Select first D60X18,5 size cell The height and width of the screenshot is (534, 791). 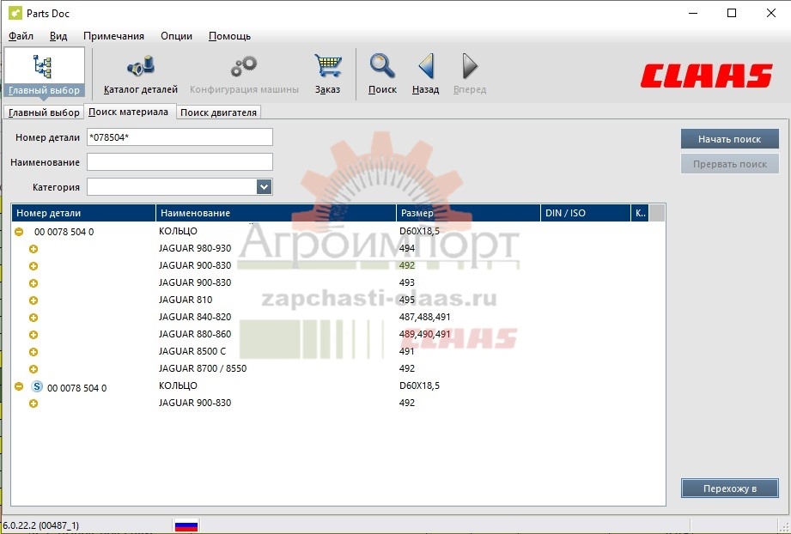(419, 232)
